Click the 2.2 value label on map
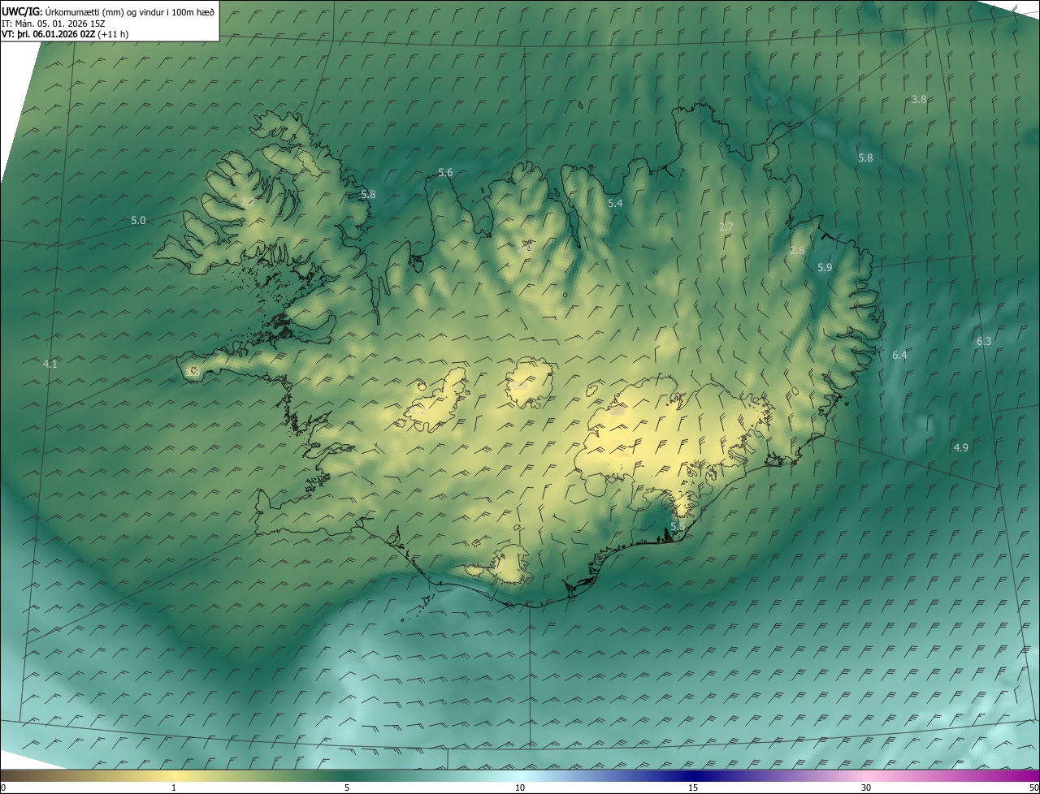The width and height of the screenshot is (1040, 794). point(248,201)
